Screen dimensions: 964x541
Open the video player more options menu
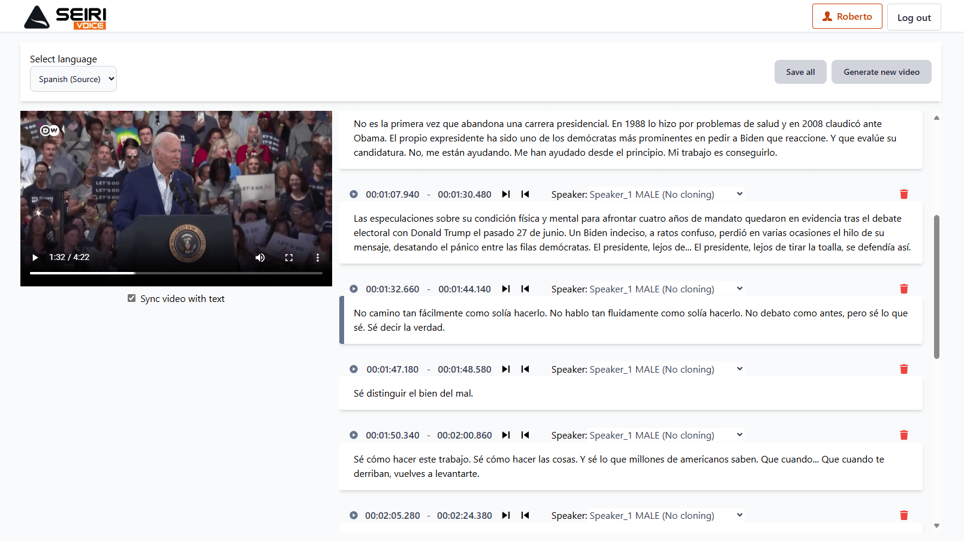tap(318, 258)
